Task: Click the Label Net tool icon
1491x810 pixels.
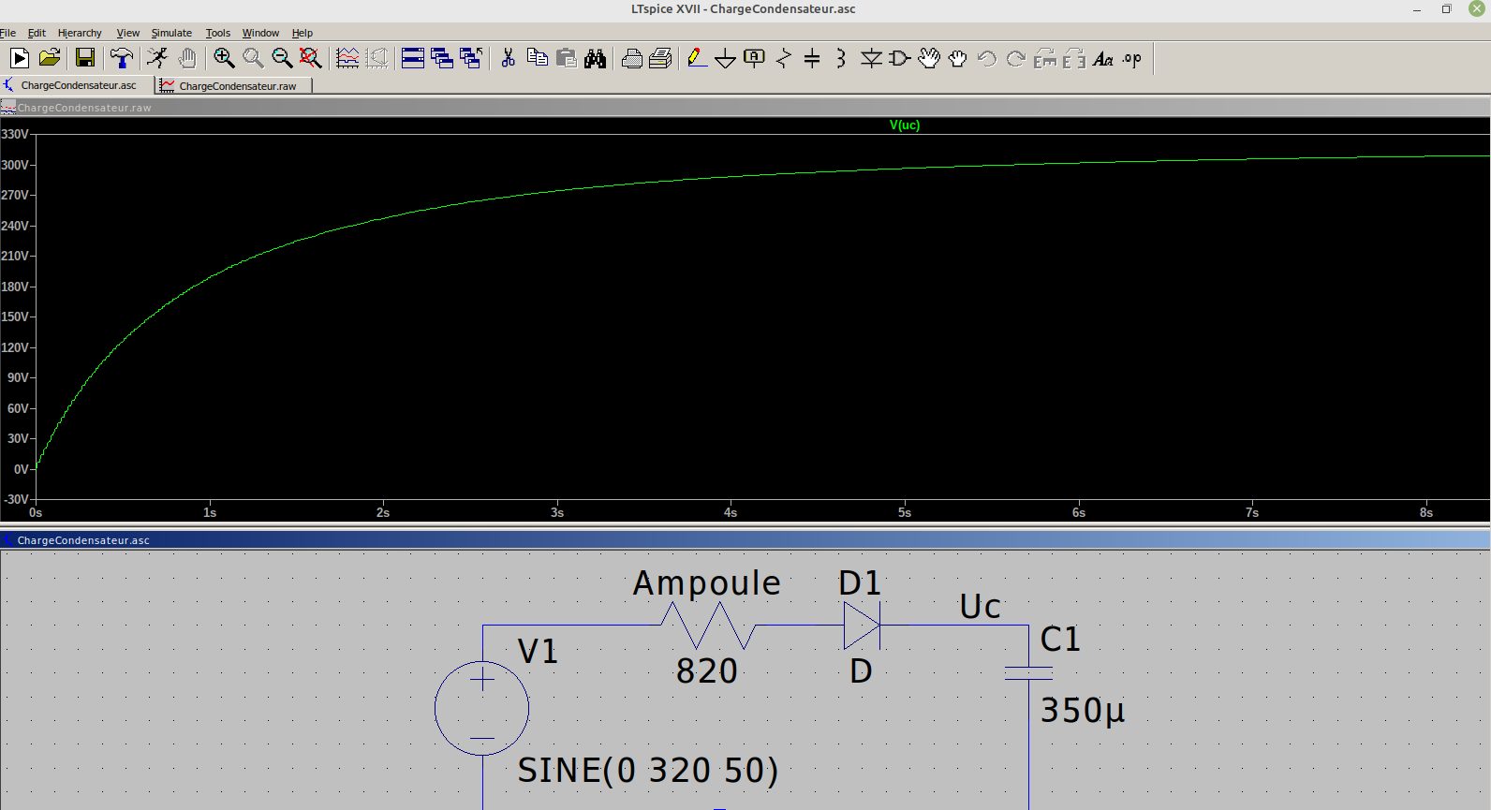Action: pos(754,58)
